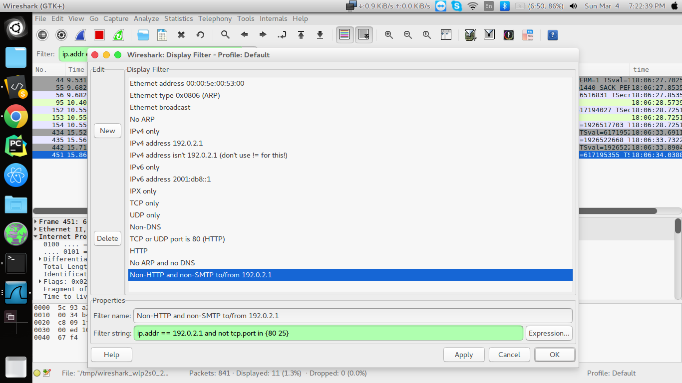Open the Bluetooth indicator in the top panel
This screenshot has width=682, height=383.
tap(505, 6)
